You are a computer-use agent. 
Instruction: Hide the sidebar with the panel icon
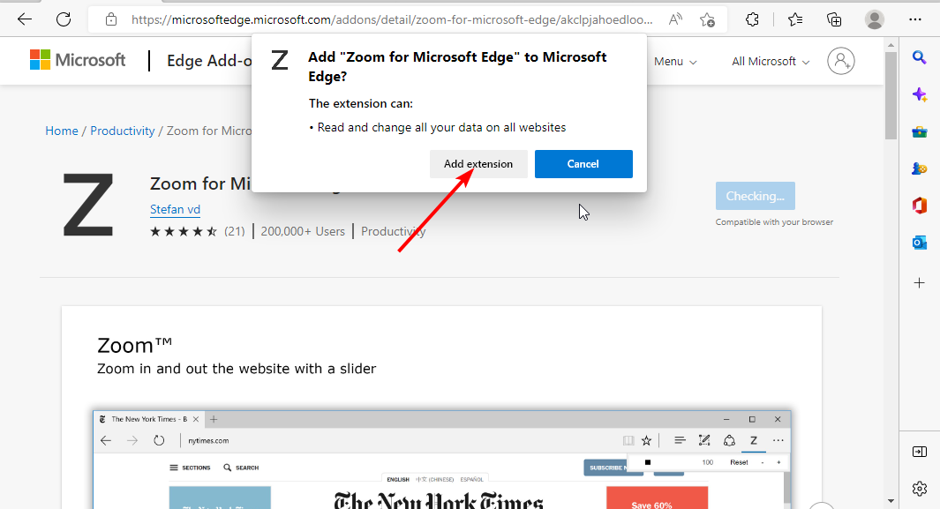click(x=920, y=452)
